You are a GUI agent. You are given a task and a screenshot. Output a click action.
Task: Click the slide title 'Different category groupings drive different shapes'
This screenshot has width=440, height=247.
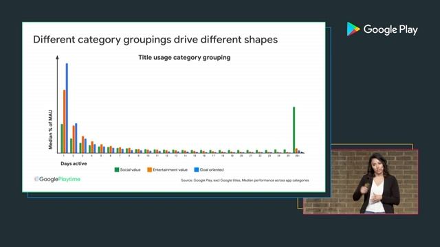[155, 40]
